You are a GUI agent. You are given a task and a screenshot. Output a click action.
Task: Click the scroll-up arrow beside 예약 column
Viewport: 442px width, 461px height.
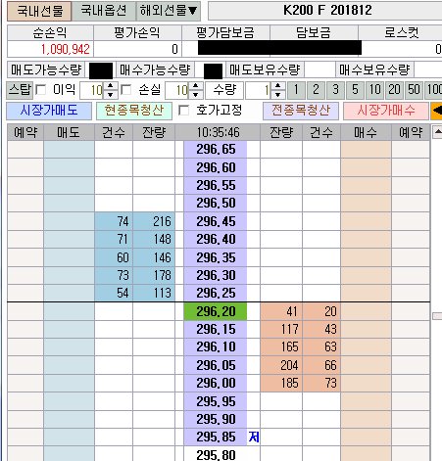tap(437, 132)
